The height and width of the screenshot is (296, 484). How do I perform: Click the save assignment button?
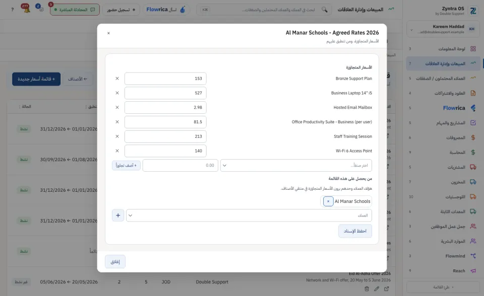click(355, 231)
